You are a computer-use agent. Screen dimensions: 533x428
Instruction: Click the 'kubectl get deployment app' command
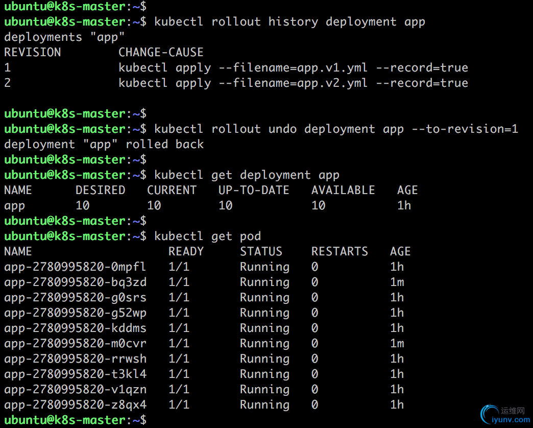[x=247, y=175]
